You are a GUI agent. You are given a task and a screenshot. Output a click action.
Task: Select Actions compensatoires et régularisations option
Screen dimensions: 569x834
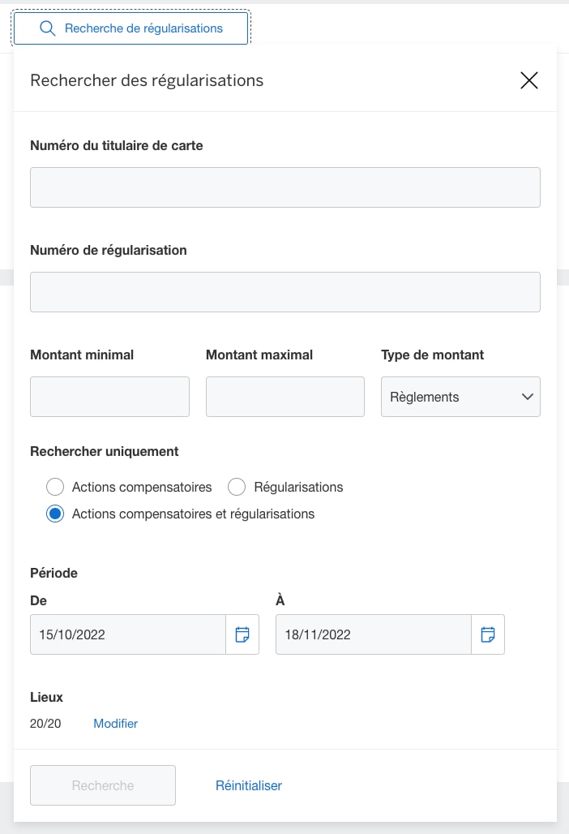[55, 514]
